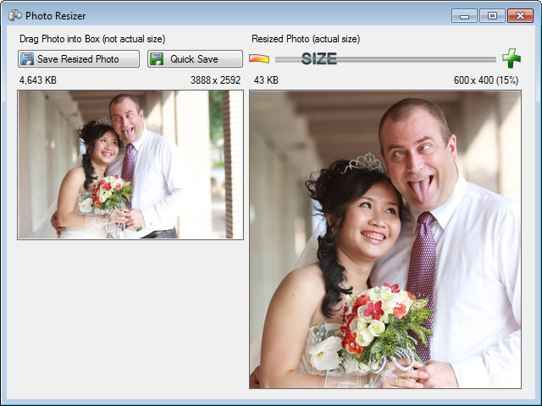
Task: Click the green floppy disk Quick Save icon
Action: pos(157,59)
